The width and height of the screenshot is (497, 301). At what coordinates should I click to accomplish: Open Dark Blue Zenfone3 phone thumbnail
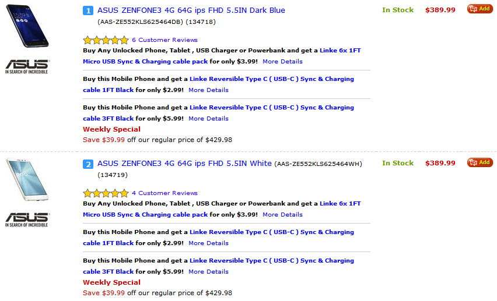point(27,26)
